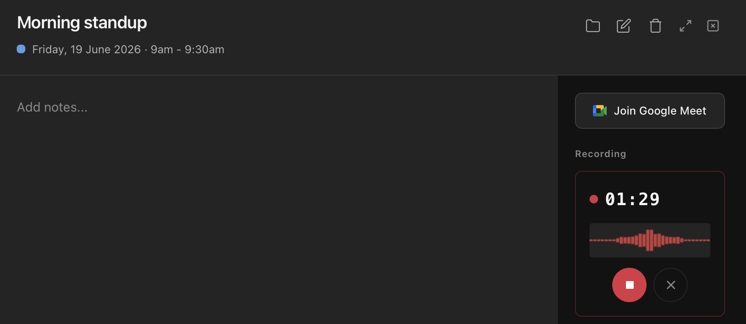Expand the view with the diagonal arrows icon
The image size is (746, 324).
point(686,26)
